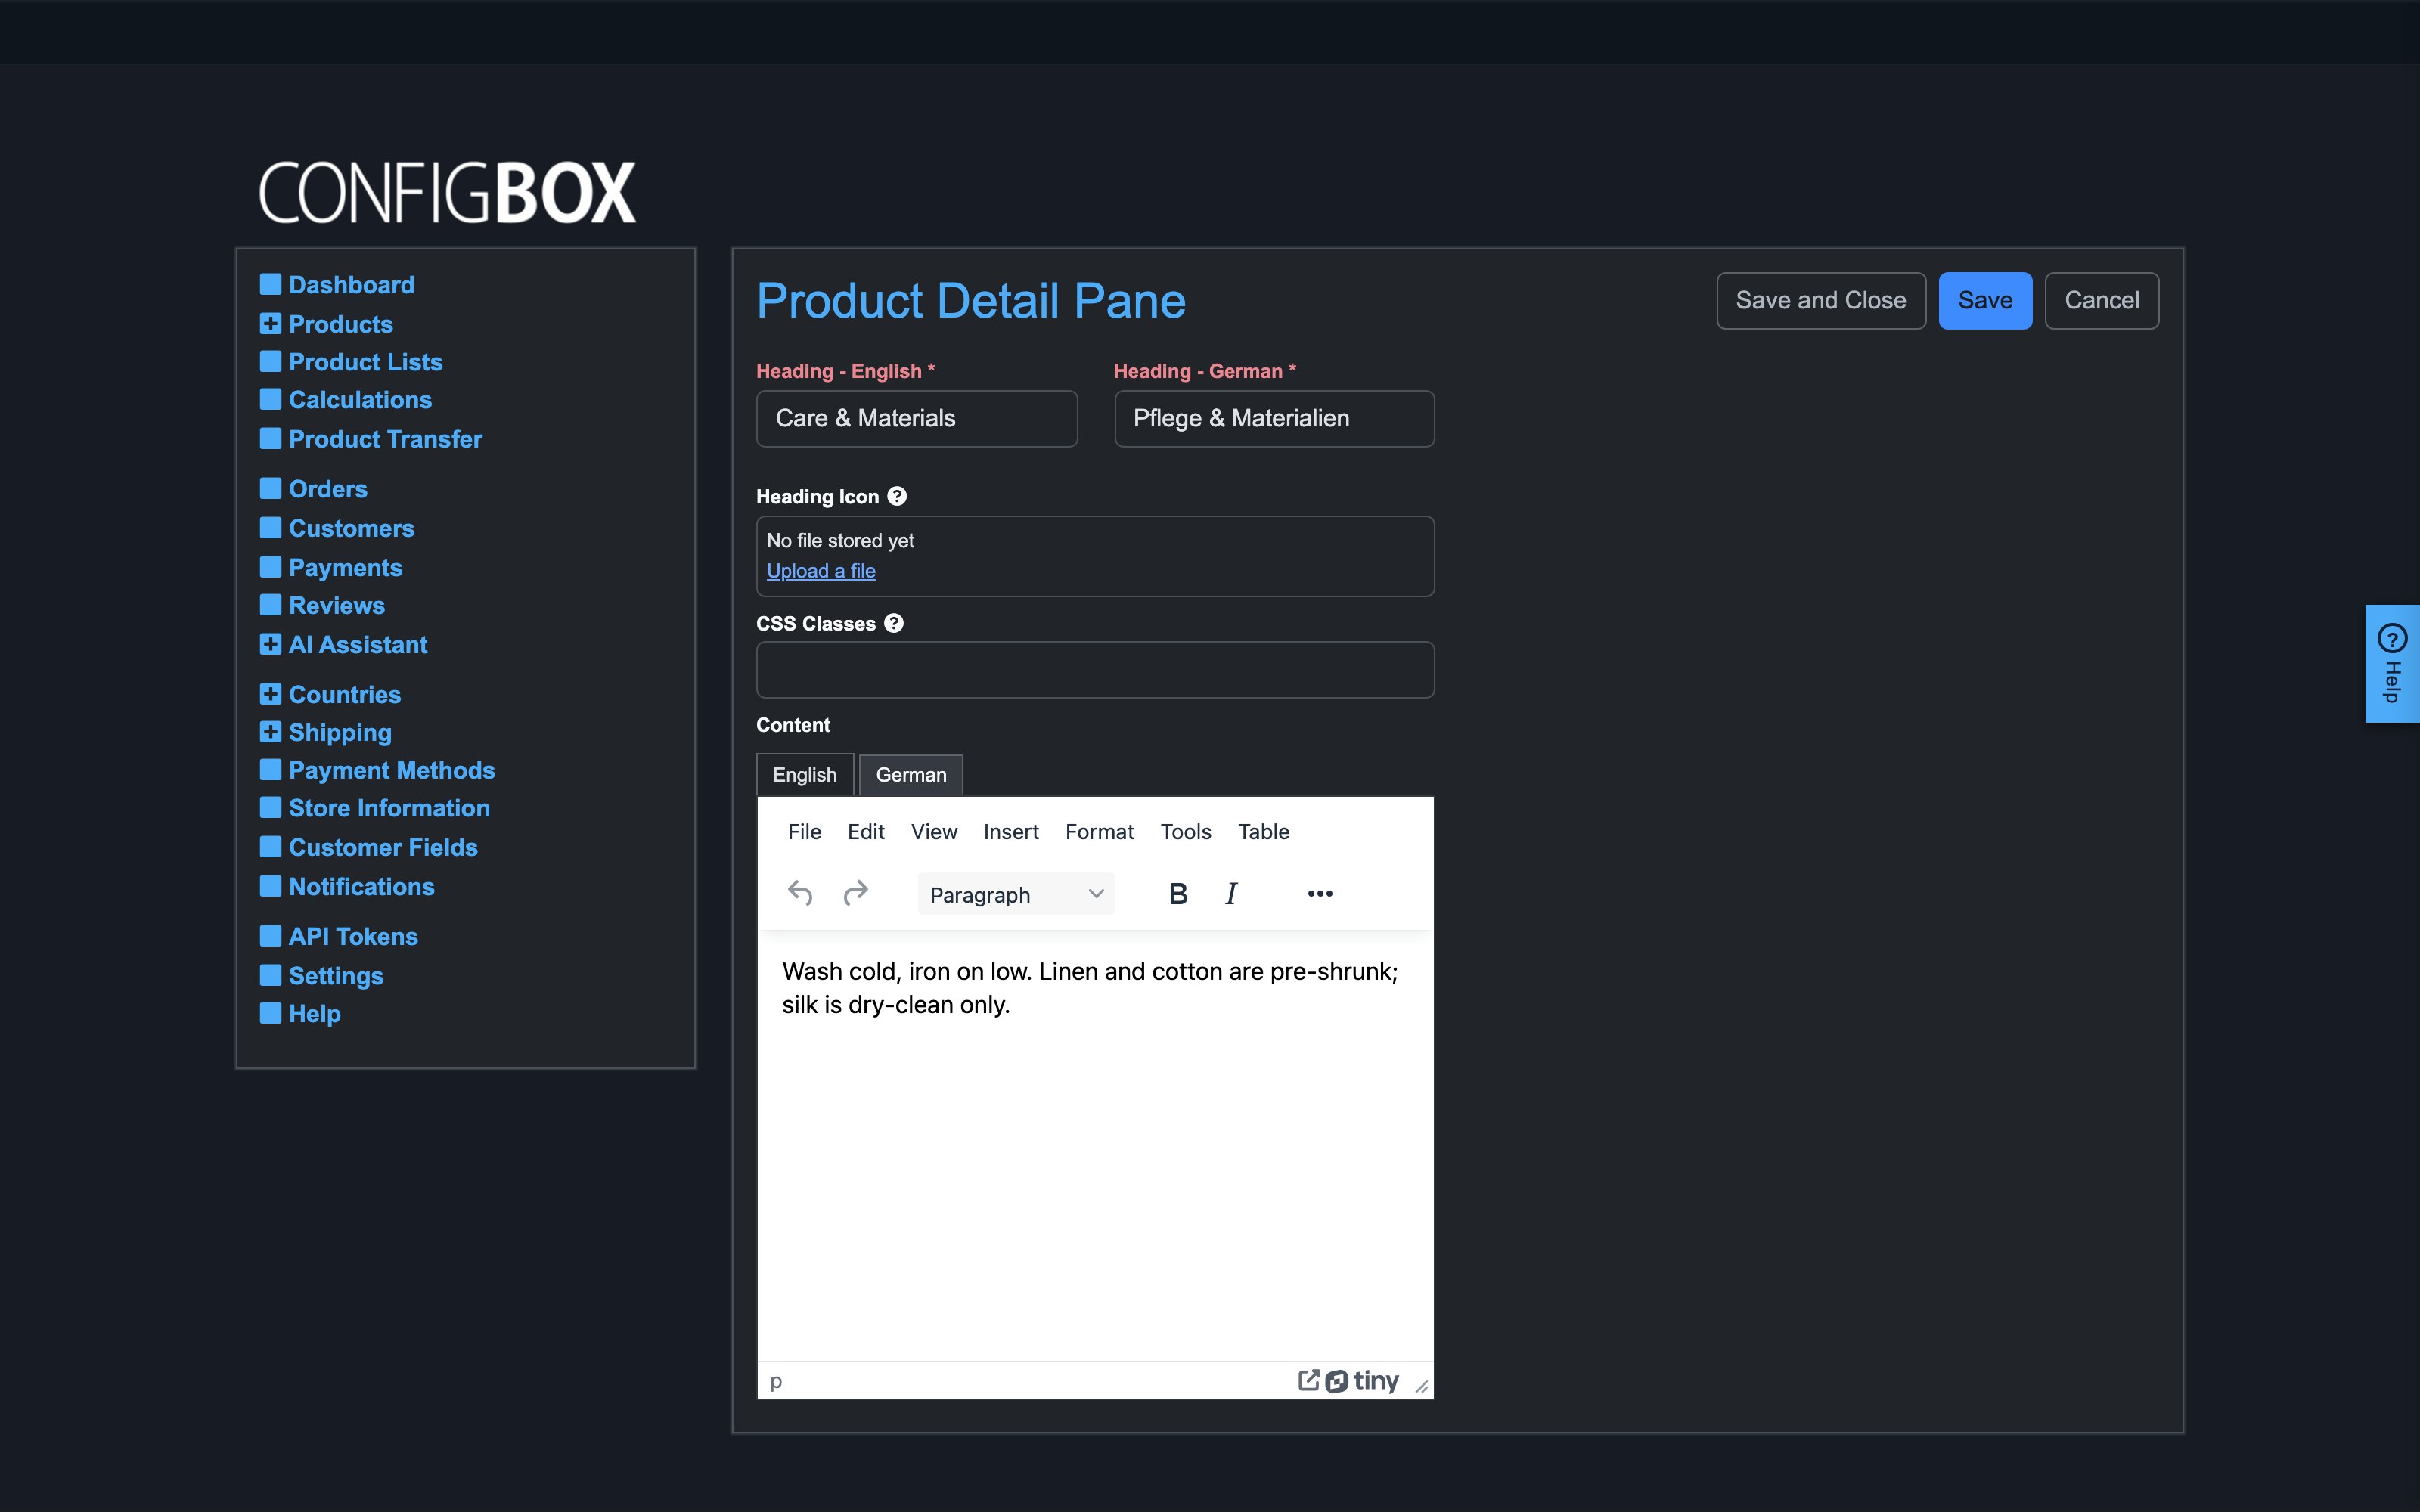Expand the Products tree with its plus icon
Screen dimensions: 2420x1512
point(270,324)
